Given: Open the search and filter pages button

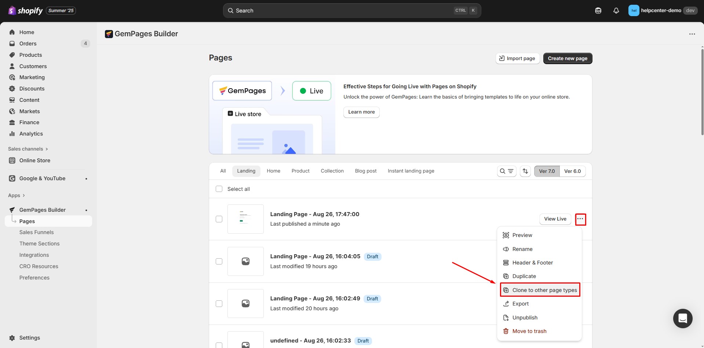Looking at the screenshot, I should [506, 171].
